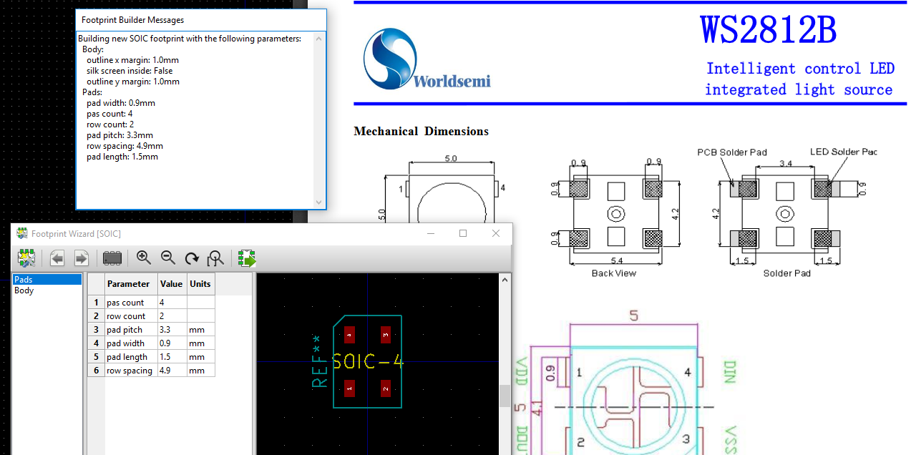Click the mm unit cell for pad width
Screen dimensions: 911x455
pyautogui.click(x=200, y=343)
